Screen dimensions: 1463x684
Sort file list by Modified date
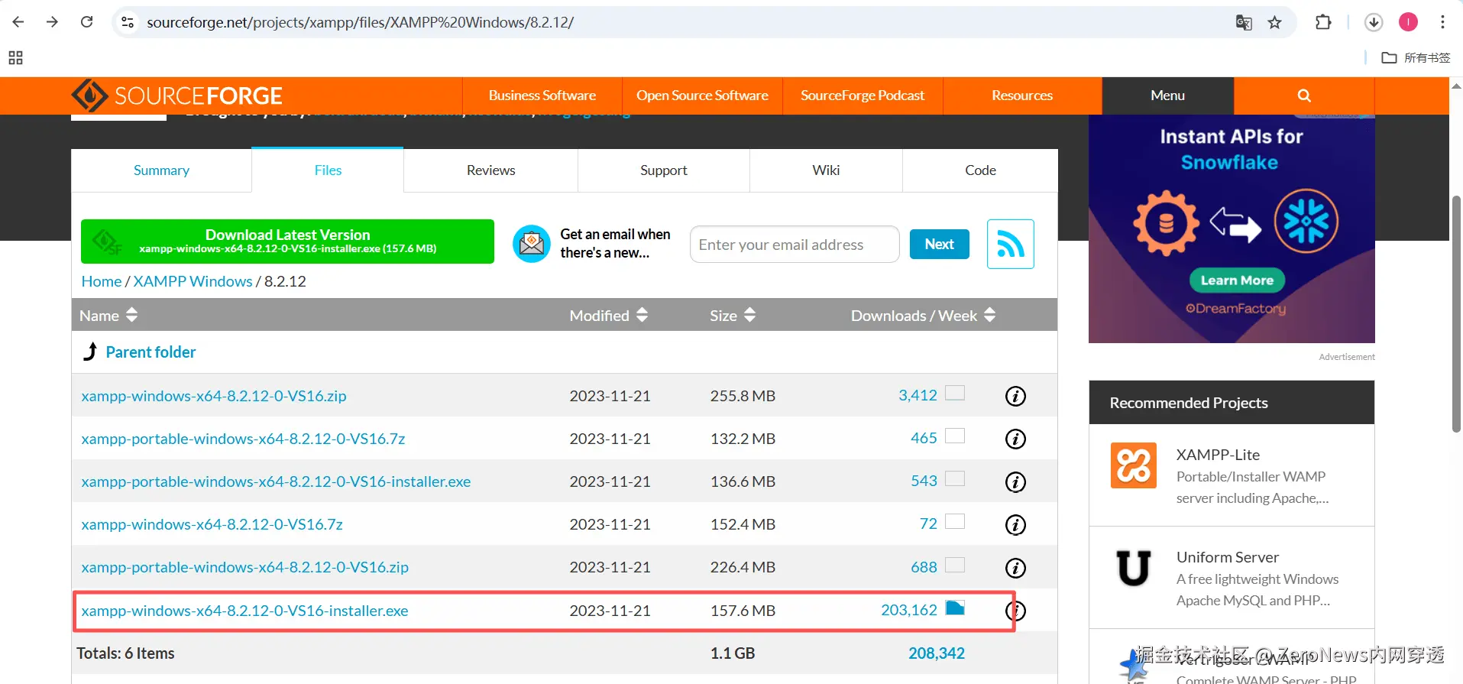click(608, 315)
